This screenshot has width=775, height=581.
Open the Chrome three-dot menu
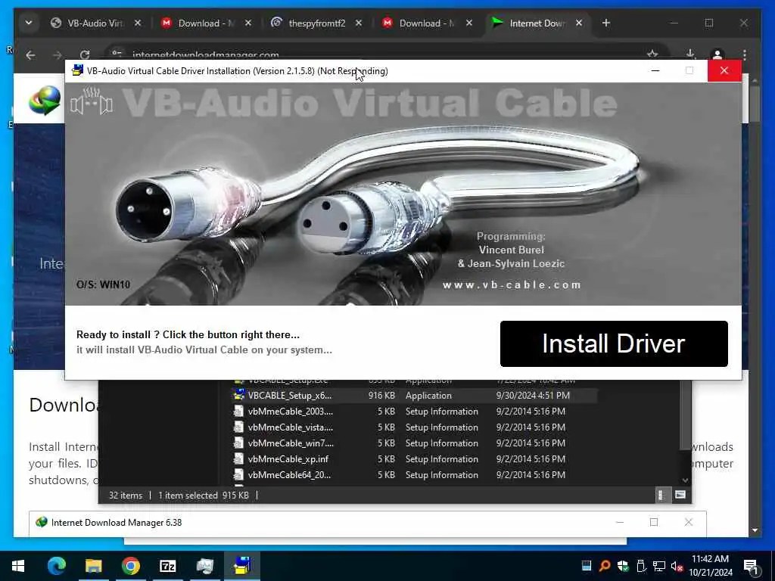point(744,54)
